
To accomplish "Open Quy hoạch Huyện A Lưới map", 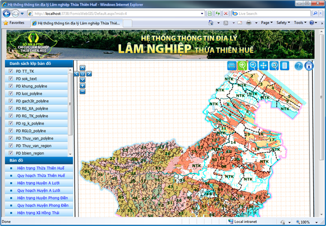I will (39, 191).
